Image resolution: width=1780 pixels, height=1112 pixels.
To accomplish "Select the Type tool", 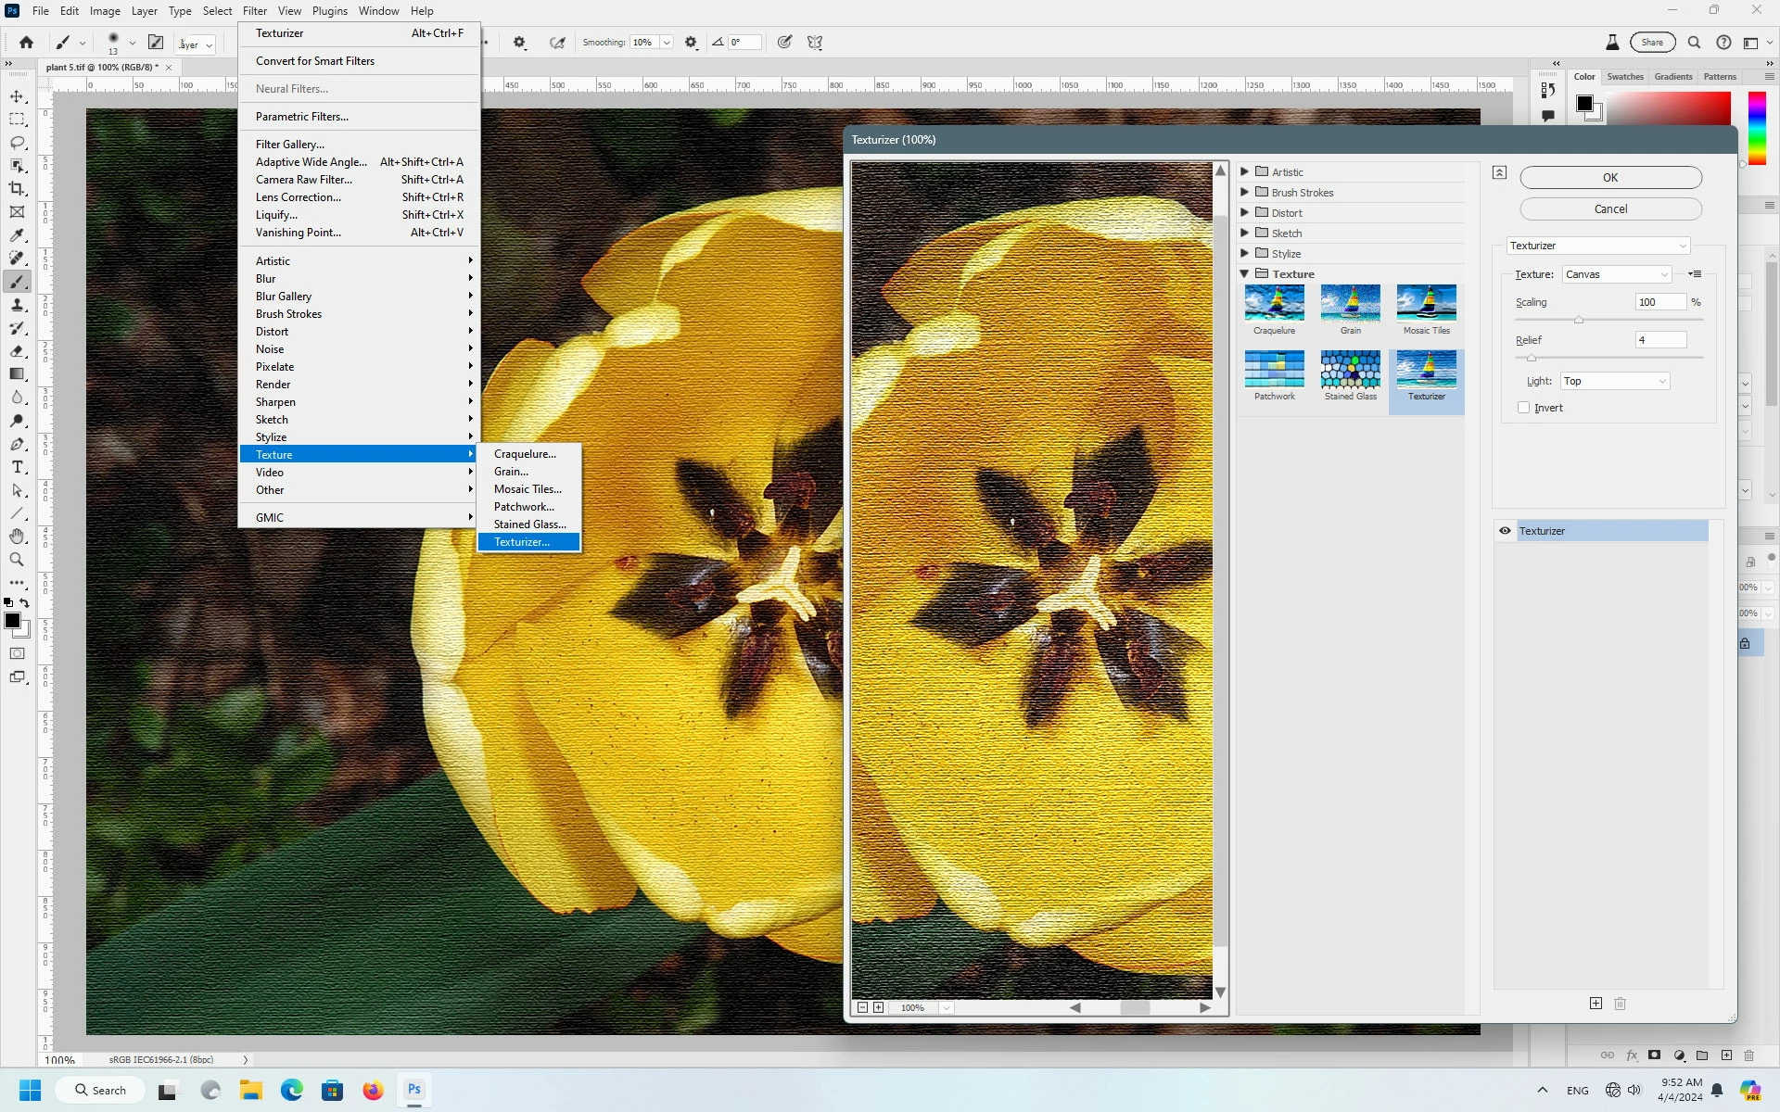I will [17, 467].
